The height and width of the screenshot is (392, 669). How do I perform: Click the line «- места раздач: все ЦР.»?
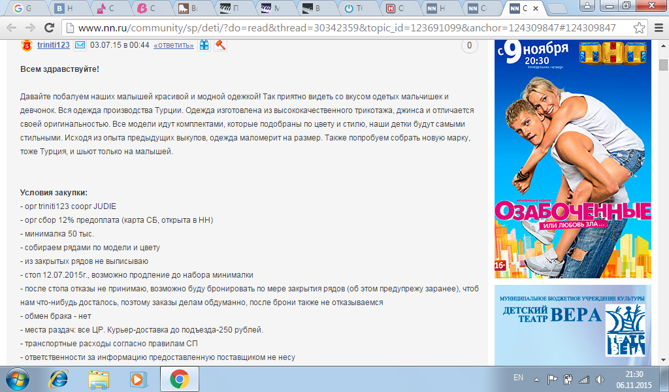pyautogui.click(x=142, y=330)
